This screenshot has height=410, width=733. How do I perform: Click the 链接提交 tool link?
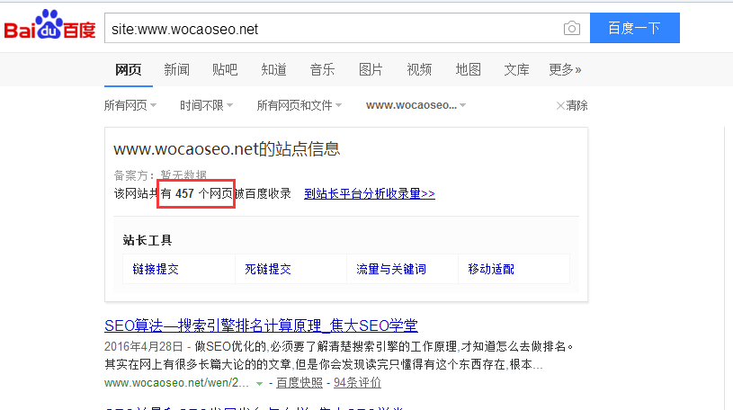point(156,269)
